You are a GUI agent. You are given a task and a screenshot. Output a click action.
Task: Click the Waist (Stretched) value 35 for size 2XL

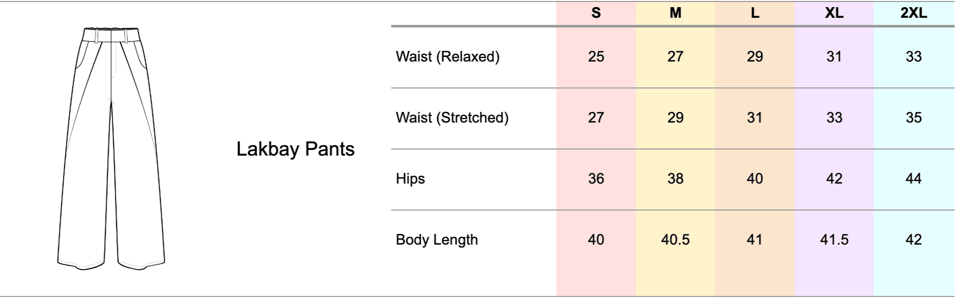pos(913,117)
